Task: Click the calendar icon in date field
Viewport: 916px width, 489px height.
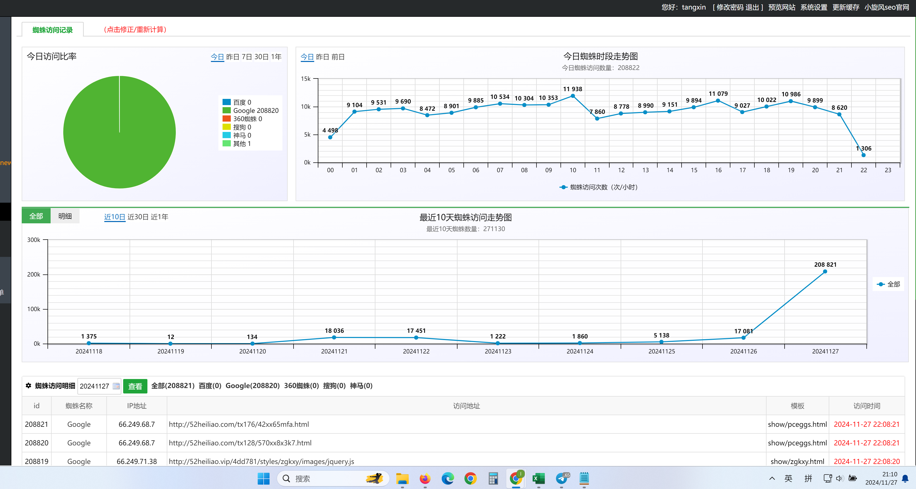Action: tap(116, 386)
